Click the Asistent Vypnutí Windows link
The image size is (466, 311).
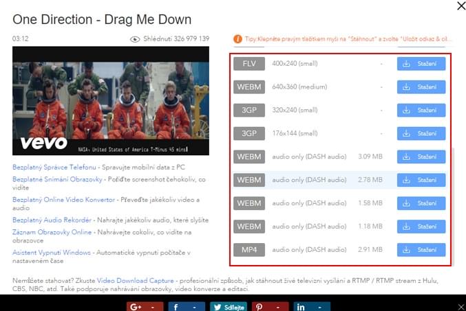(52, 253)
